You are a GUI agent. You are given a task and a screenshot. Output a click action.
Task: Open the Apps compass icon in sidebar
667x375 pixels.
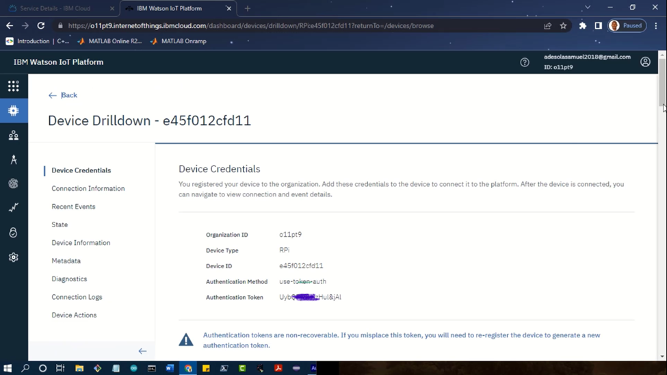[x=14, y=159]
